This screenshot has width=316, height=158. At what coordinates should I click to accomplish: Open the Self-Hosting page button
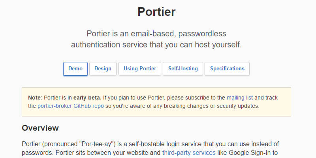click(183, 68)
